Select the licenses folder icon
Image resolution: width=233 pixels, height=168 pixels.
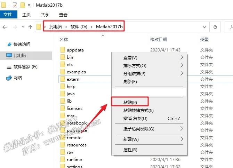click(x=63, y=108)
